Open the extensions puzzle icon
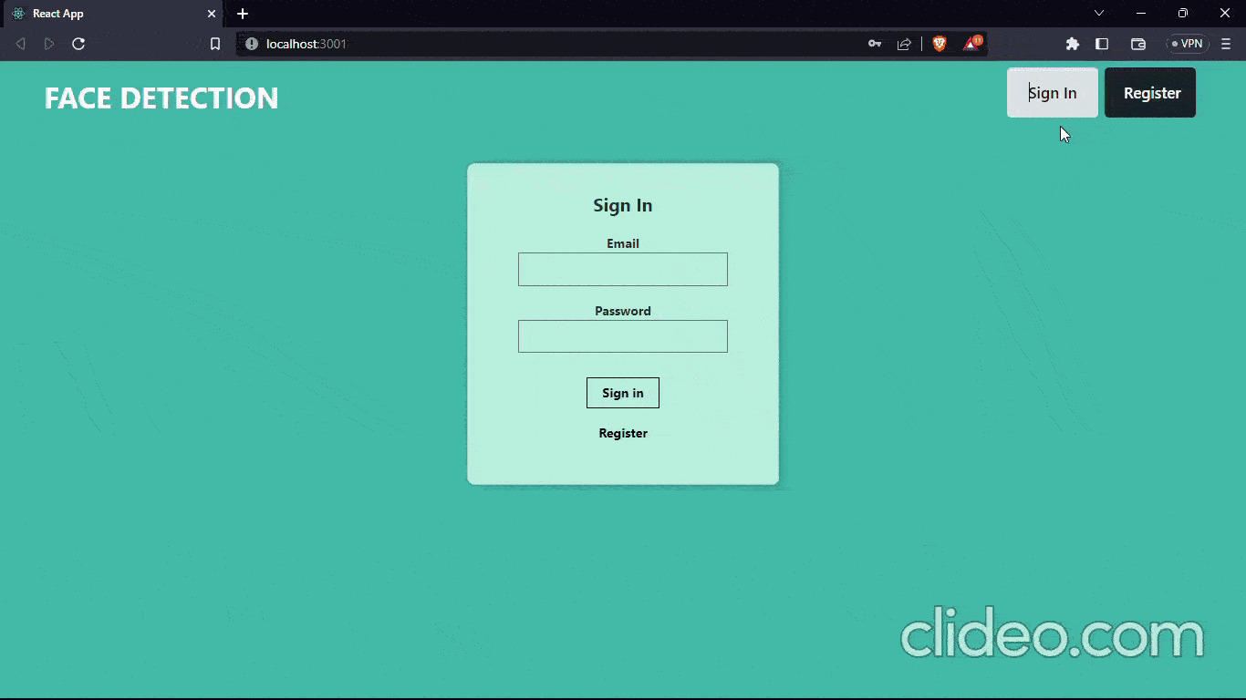This screenshot has height=700, width=1246. (1073, 44)
